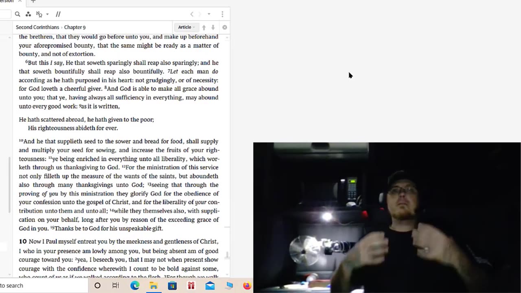Launch Firefox from the taskbar
521x293 pixels.
click(x=247, y=286)
